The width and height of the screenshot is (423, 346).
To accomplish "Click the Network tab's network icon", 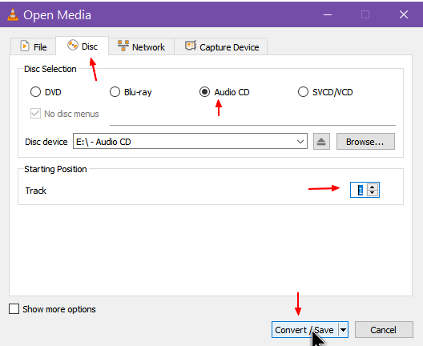I will tap(123, 46).
